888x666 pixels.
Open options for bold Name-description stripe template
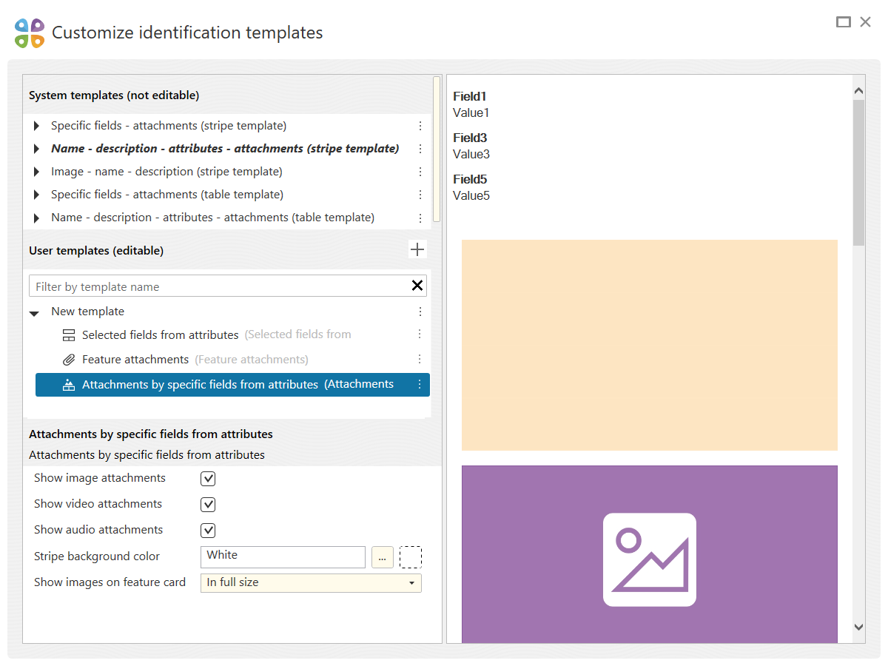(420, 149)
